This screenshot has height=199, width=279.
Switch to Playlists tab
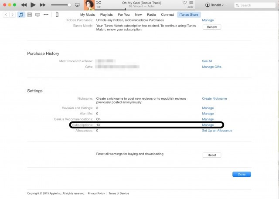click(106, 14)
